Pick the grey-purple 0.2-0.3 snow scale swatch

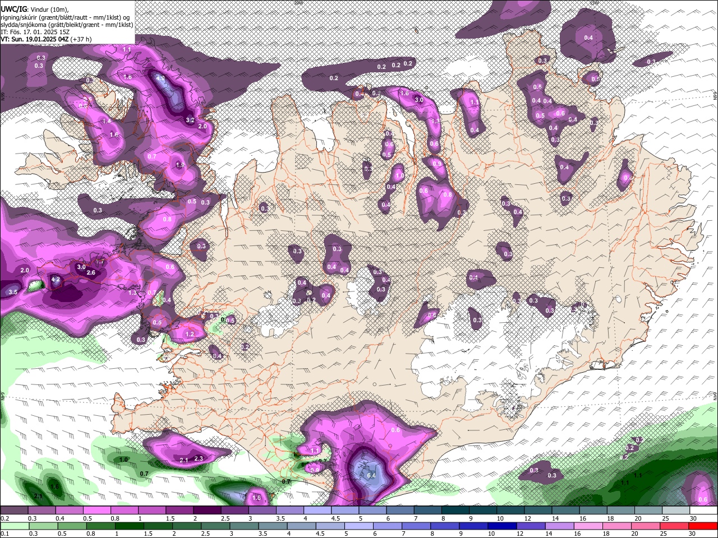14,511
